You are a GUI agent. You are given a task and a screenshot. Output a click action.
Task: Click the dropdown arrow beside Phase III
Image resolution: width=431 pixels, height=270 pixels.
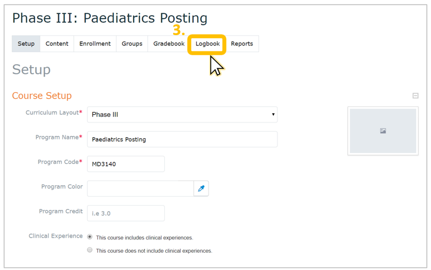point(273,115)
